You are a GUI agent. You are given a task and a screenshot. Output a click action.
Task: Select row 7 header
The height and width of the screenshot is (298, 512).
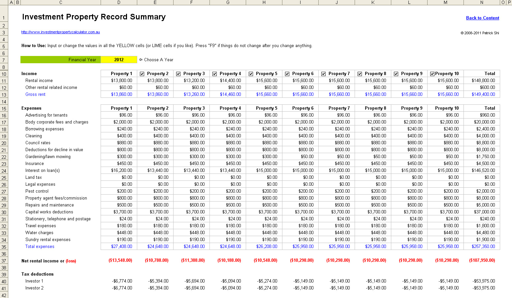[x=4, y=60]
